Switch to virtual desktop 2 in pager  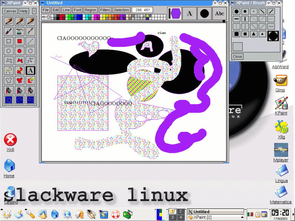coord(180,211)
